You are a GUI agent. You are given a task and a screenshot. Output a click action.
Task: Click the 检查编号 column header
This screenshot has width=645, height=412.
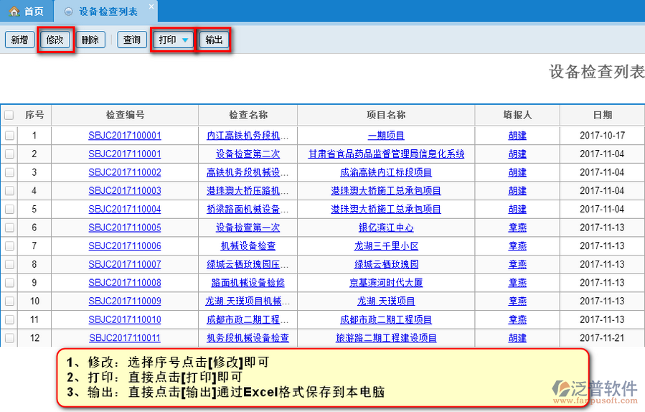[125, 115]
